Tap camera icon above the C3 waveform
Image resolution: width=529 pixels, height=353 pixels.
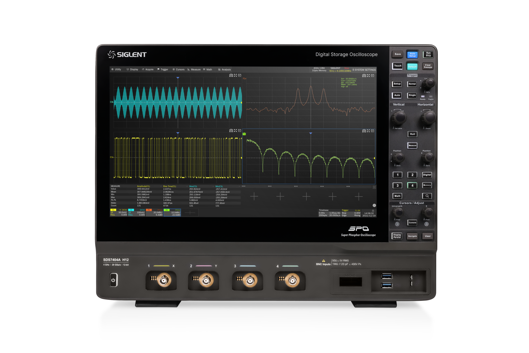tap(231, 75)
